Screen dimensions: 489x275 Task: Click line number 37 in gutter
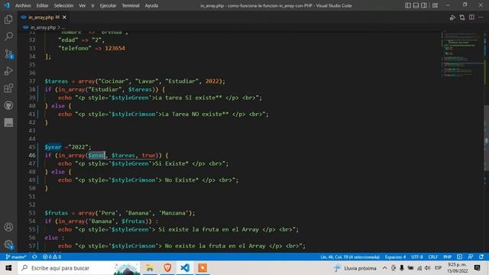tap(32, 81)
